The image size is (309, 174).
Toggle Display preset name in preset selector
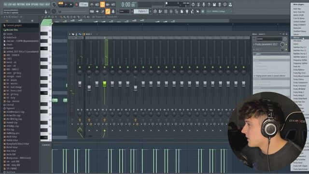click(x=270, y=76)
